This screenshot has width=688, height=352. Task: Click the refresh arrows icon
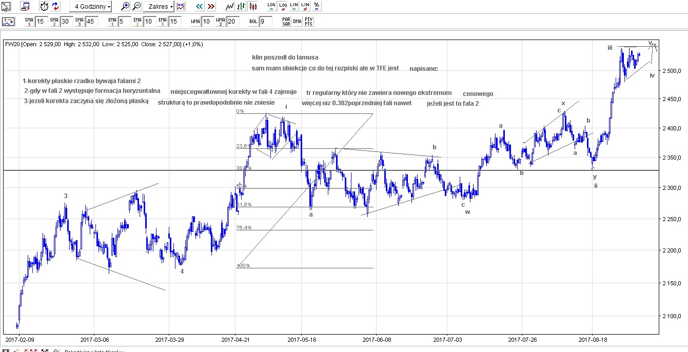point(56,7)
